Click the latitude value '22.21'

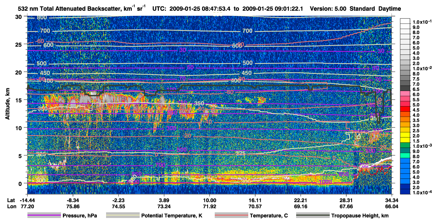point(300,200)
